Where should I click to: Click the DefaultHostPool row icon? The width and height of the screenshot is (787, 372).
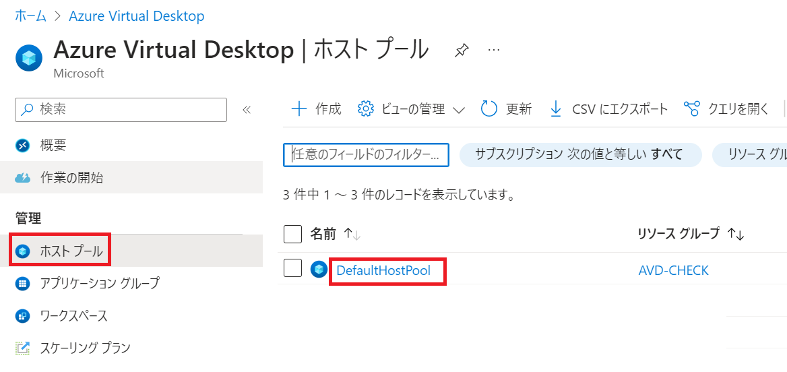click(x=319, y=270)
